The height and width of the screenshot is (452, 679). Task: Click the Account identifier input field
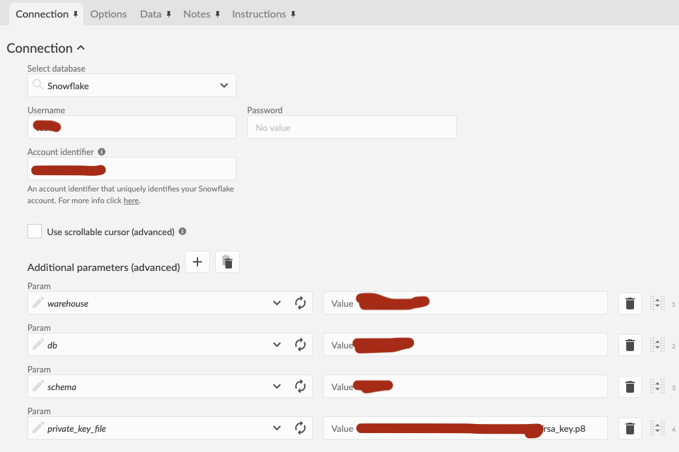(x=132, y=169)
